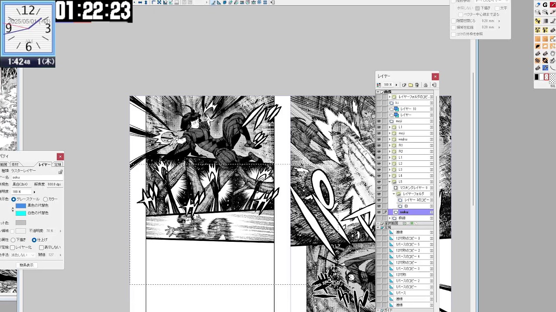The image size is (556, 312).
Task: Select the first tan texture brush icon
Action: [538, 39]
